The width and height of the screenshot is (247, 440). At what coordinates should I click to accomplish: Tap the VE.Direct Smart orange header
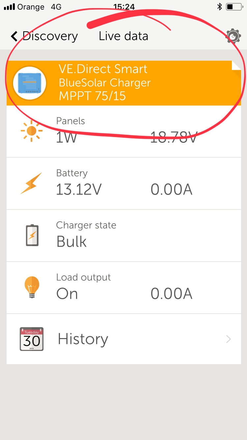pos(124,83)
